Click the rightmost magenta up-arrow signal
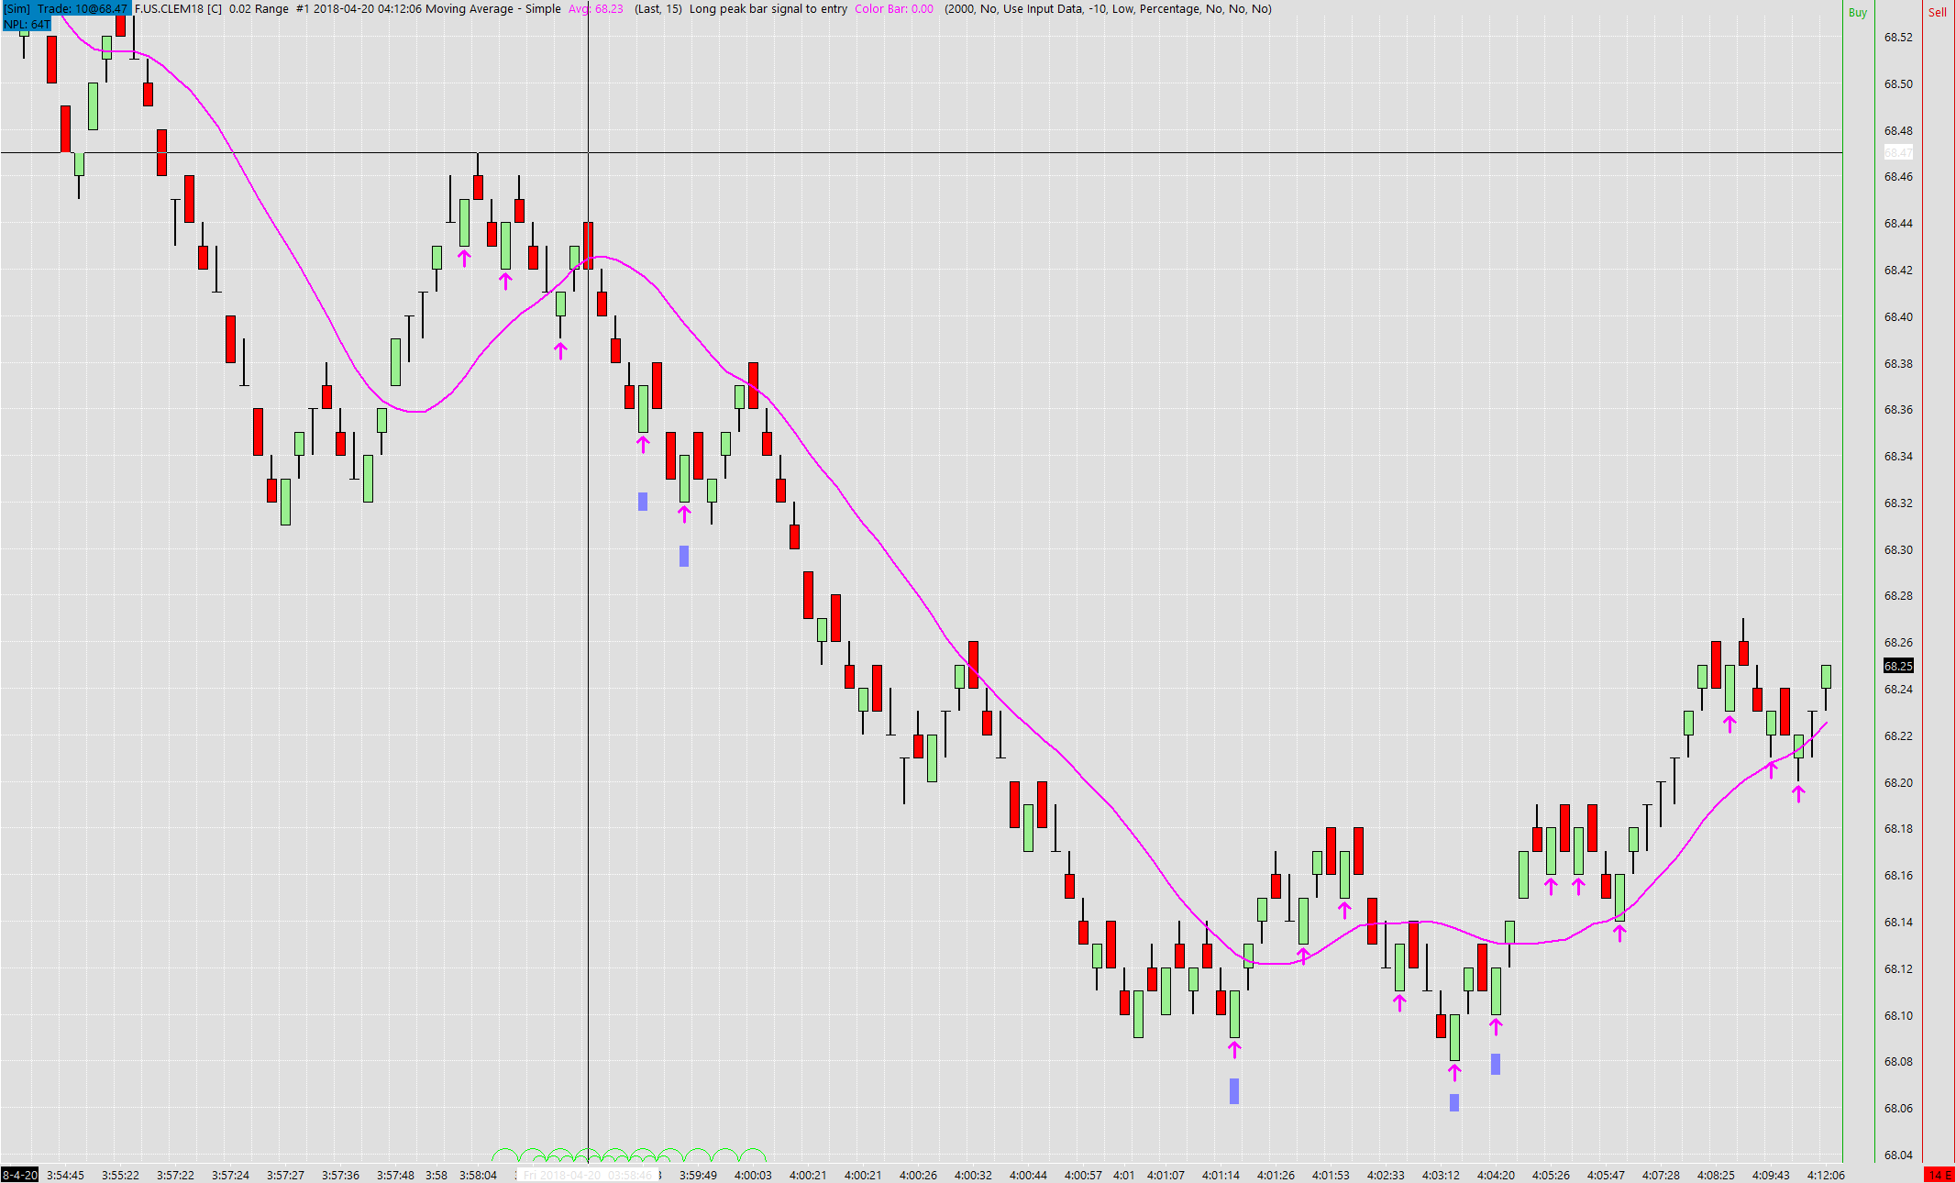This screenshot has height=1183, width=1956. [x=1798, y=793]
